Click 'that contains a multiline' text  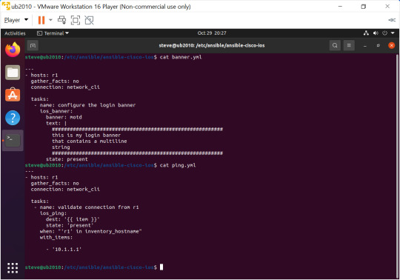pos(90,141)
